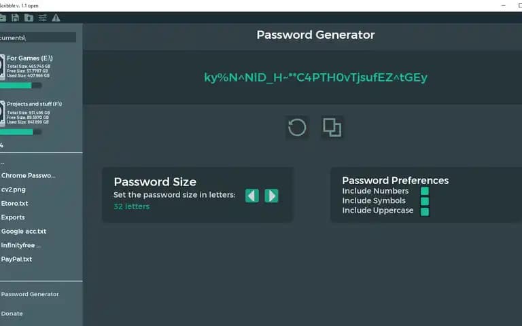Toggle Include Symbols checkbox
522x326 pixels.
click(425, 201)
